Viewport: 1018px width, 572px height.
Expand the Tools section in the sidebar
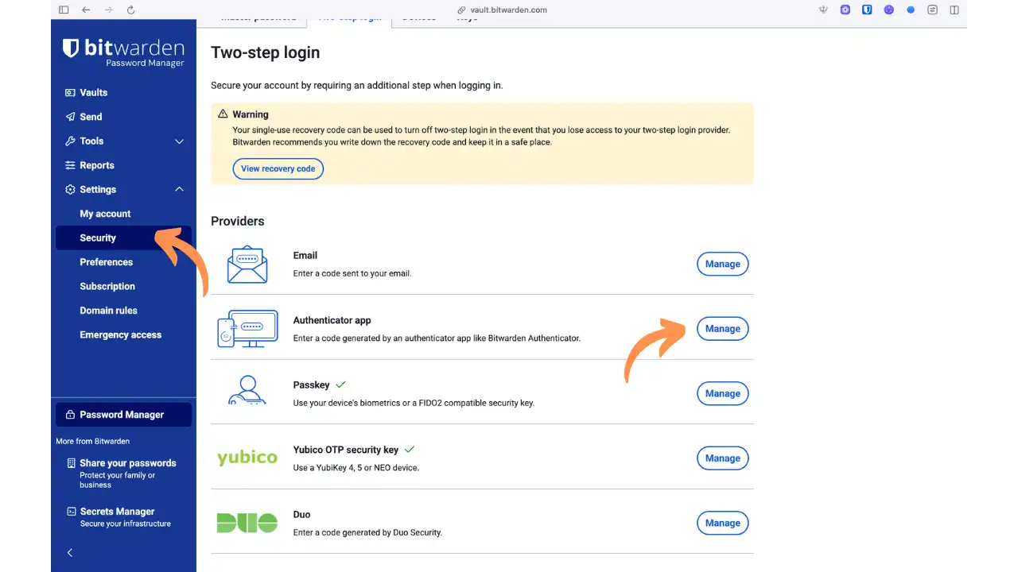181,141
